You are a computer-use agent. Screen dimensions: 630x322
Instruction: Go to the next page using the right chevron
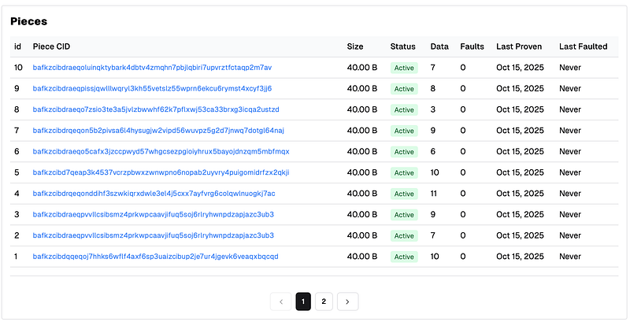[x=348, y=301]
